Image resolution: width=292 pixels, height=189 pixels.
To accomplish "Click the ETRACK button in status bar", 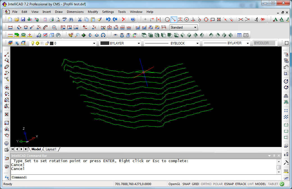I will point(241,184).
